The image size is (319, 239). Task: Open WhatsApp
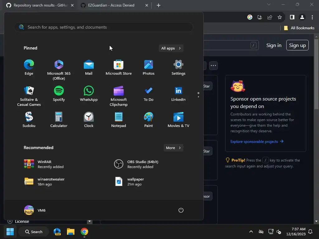click(89, 94)
